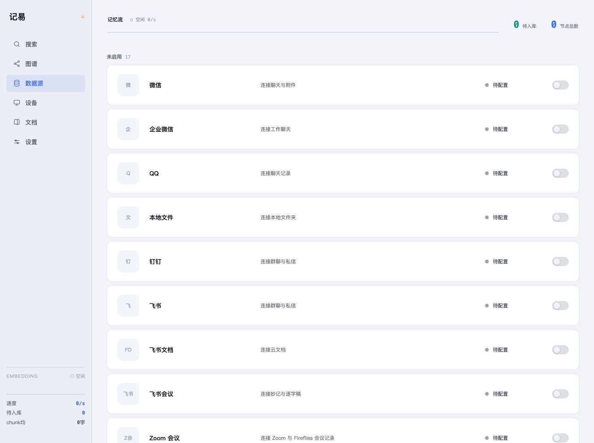Click 连接工作聊天 description text
This screenshot has width=594, height=443.
coord(276,129)
